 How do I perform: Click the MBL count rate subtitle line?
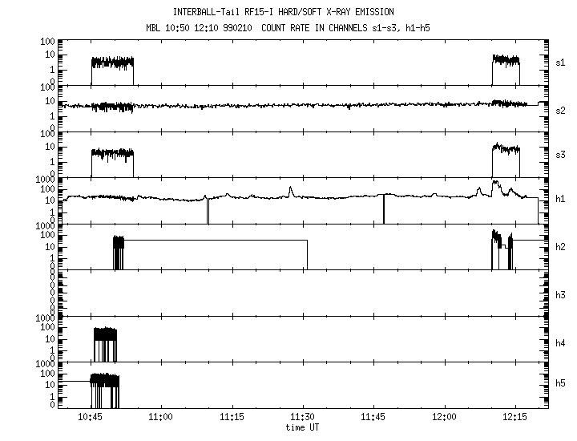(x=284, y=27)
